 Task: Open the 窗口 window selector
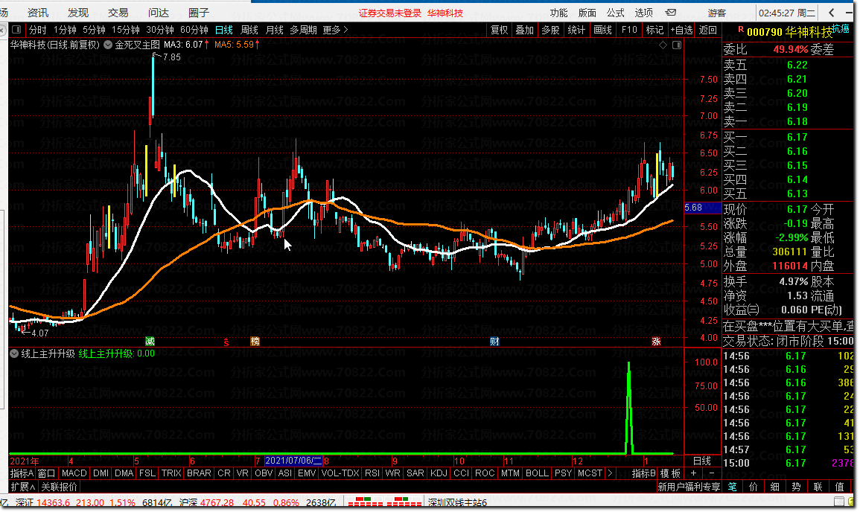tap(47, 473)
